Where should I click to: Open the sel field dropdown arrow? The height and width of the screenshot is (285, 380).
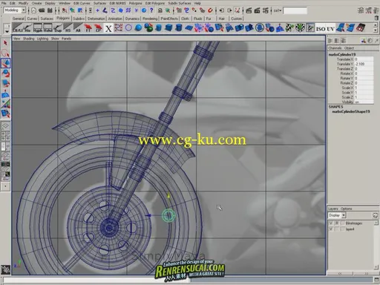click(281, 10)
